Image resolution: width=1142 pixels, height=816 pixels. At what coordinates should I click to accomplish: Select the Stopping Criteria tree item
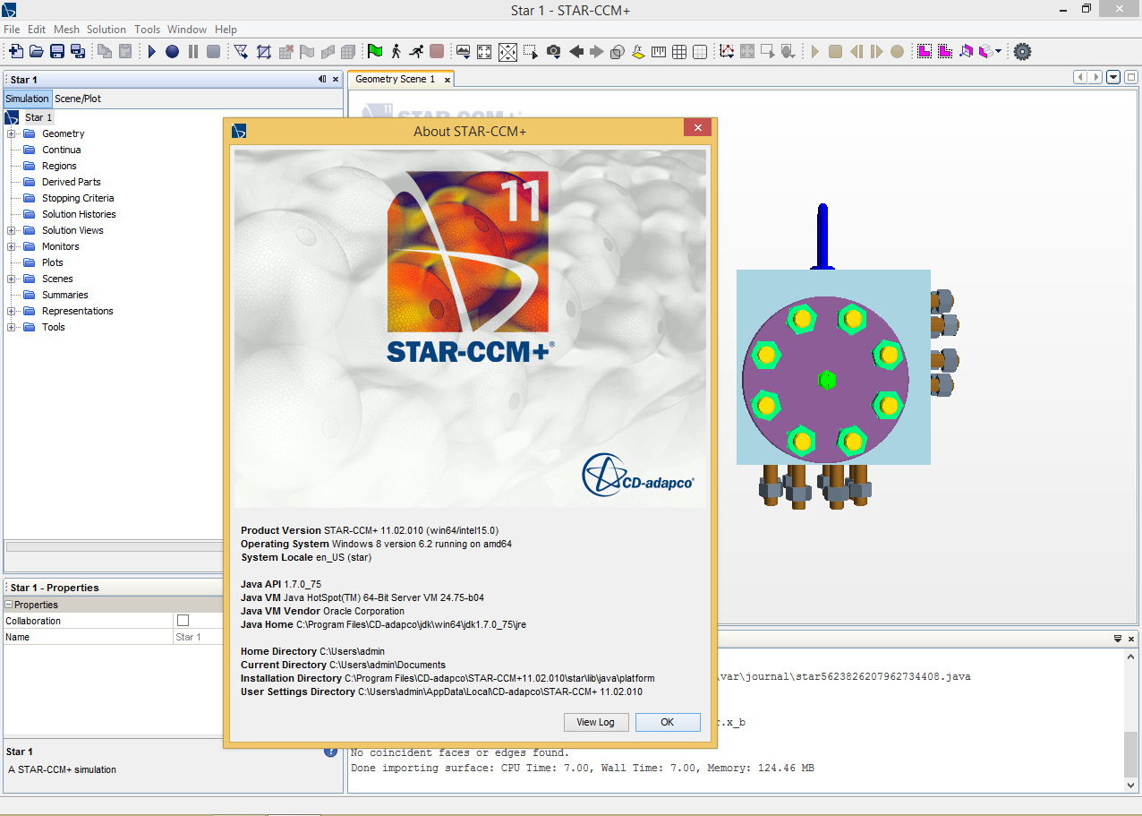tap(78, 198)
